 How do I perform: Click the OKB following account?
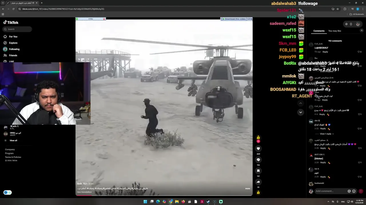(x=12, y=134)
